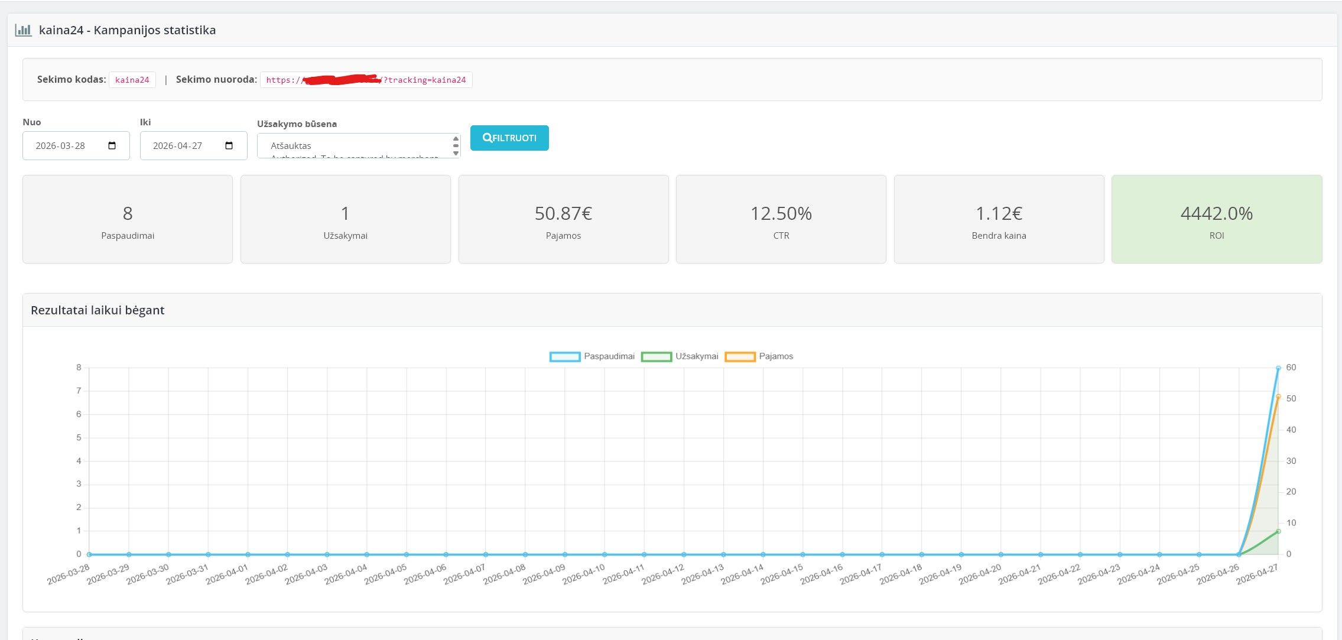
Task: Click the Nuo date text 2026-03-28
Action: [x=60, y=146]
